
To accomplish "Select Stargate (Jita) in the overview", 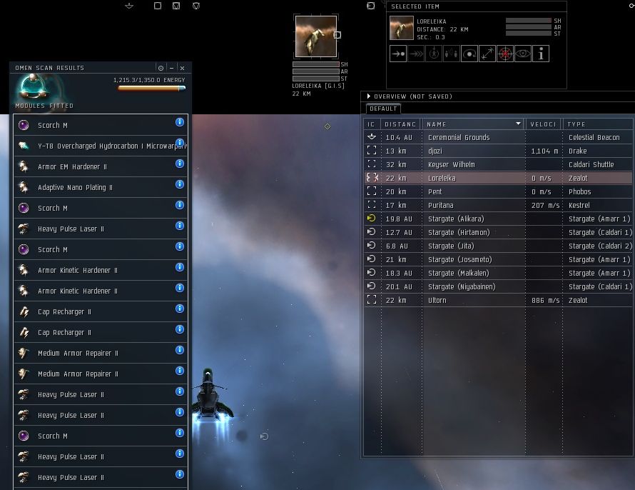I will pyautogui.click(x=499, y=246).
